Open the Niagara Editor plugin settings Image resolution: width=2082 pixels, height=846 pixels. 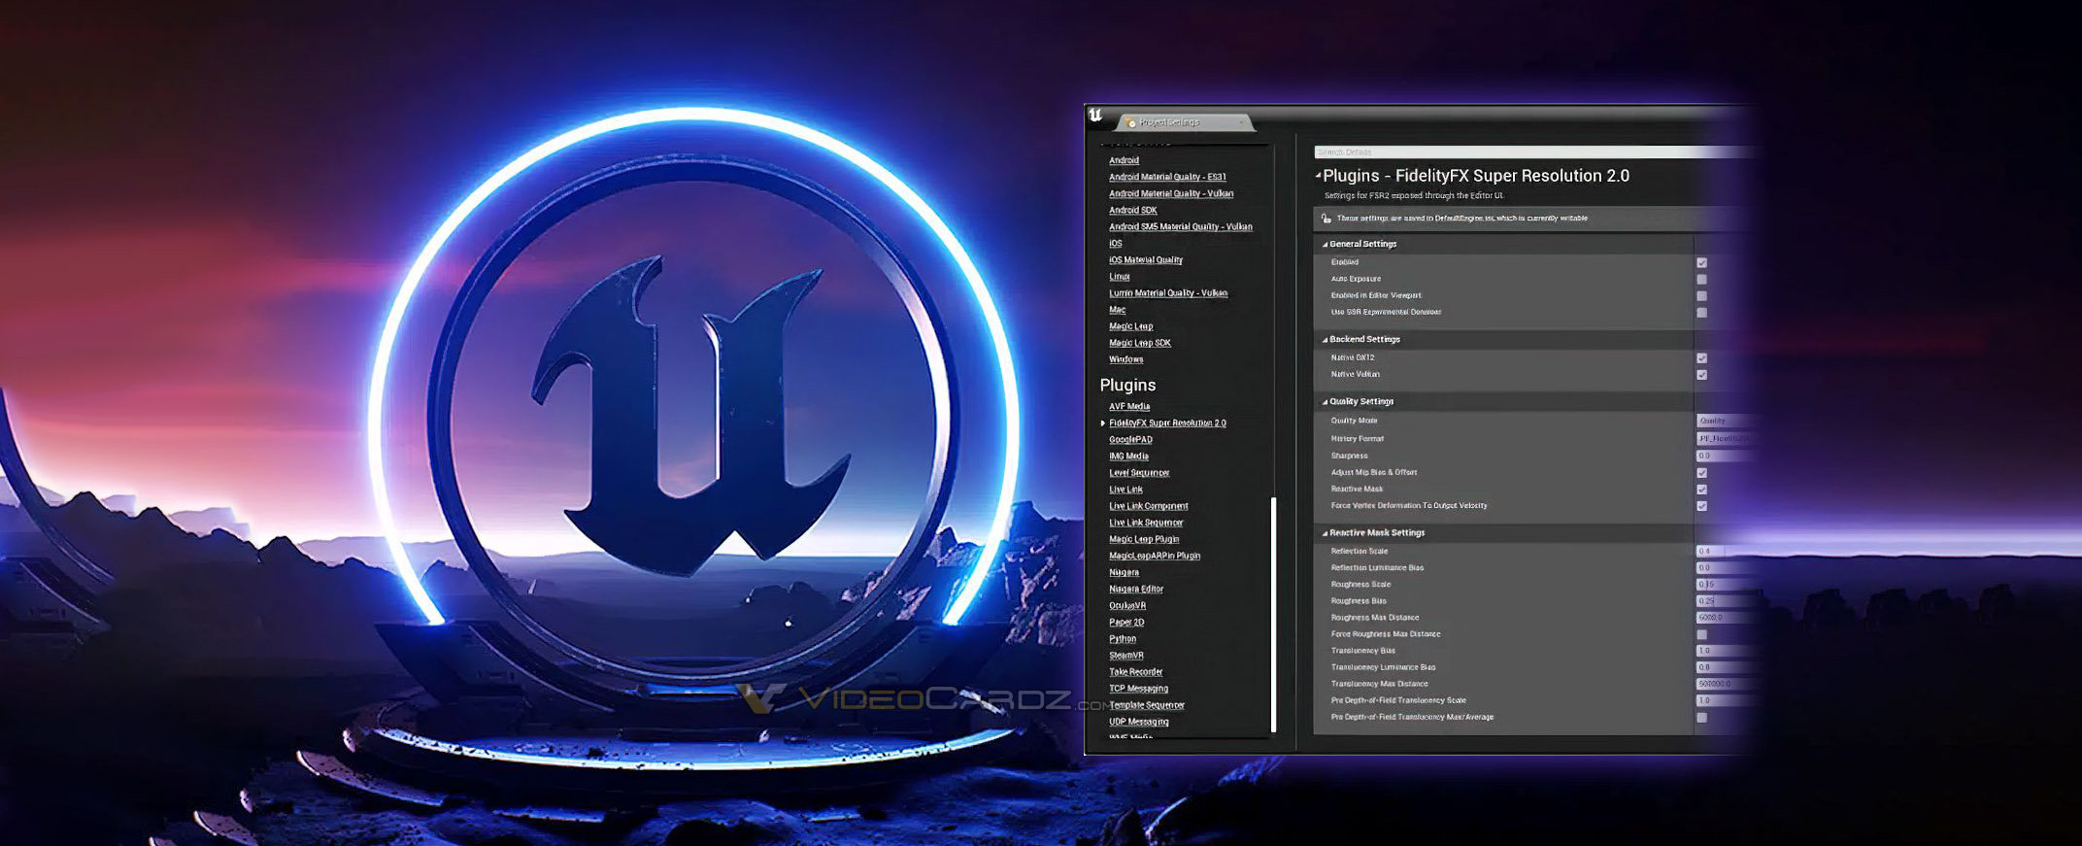pos(1136,590)
